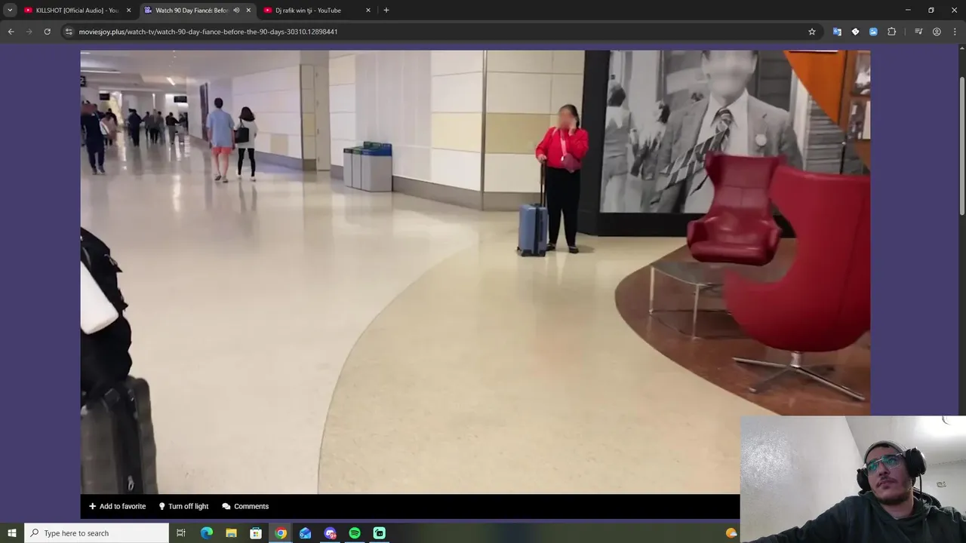Open Spotify from the taskbar
966x543 pixels.
pyautogui.click(x=355, y=533)
